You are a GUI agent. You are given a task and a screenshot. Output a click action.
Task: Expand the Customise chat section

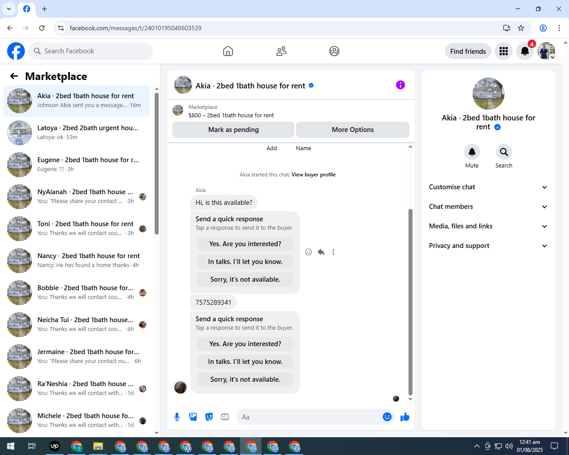click(488, 187)
